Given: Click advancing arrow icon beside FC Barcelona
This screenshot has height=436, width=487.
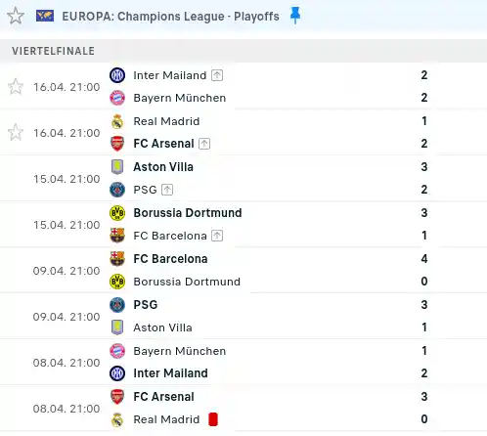Looking at the screenshot, I should pyautogui.click(x=217, y=236).
